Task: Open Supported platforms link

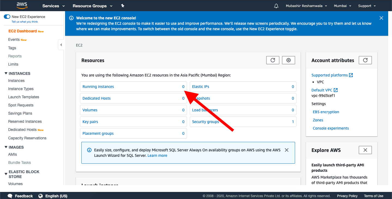Action: pos(330,75)
